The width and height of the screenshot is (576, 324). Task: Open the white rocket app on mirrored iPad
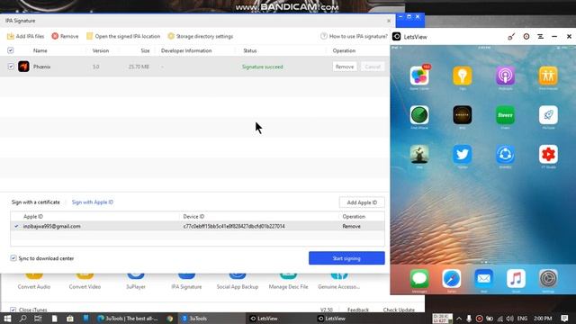548,115
